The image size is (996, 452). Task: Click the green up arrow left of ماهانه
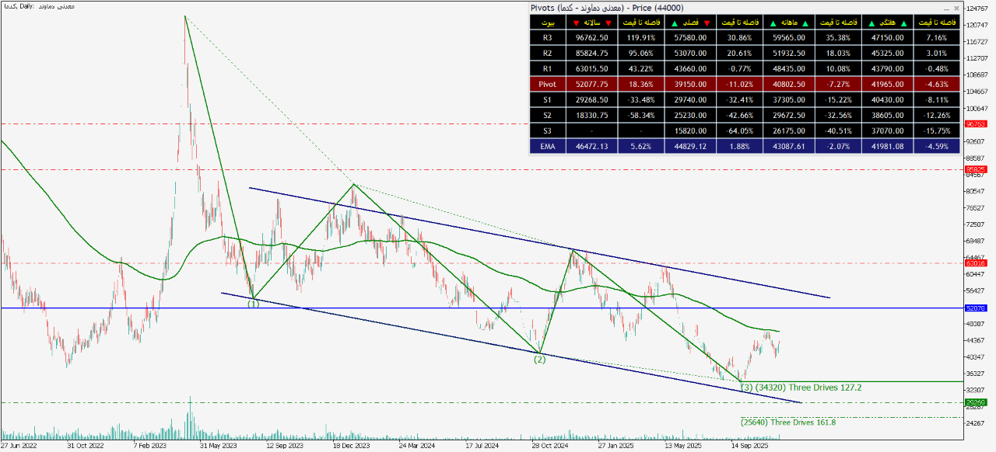pyautogui.click(x=771, y=23)
